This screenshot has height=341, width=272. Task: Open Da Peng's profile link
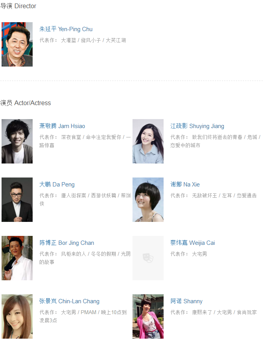[57, 185]
